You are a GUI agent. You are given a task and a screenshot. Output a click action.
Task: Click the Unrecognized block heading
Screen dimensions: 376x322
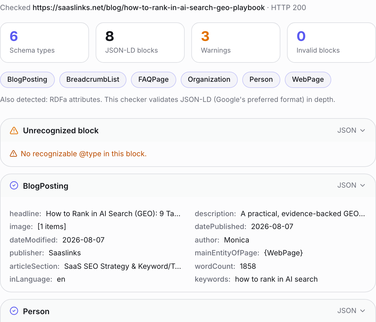point(61,130)
